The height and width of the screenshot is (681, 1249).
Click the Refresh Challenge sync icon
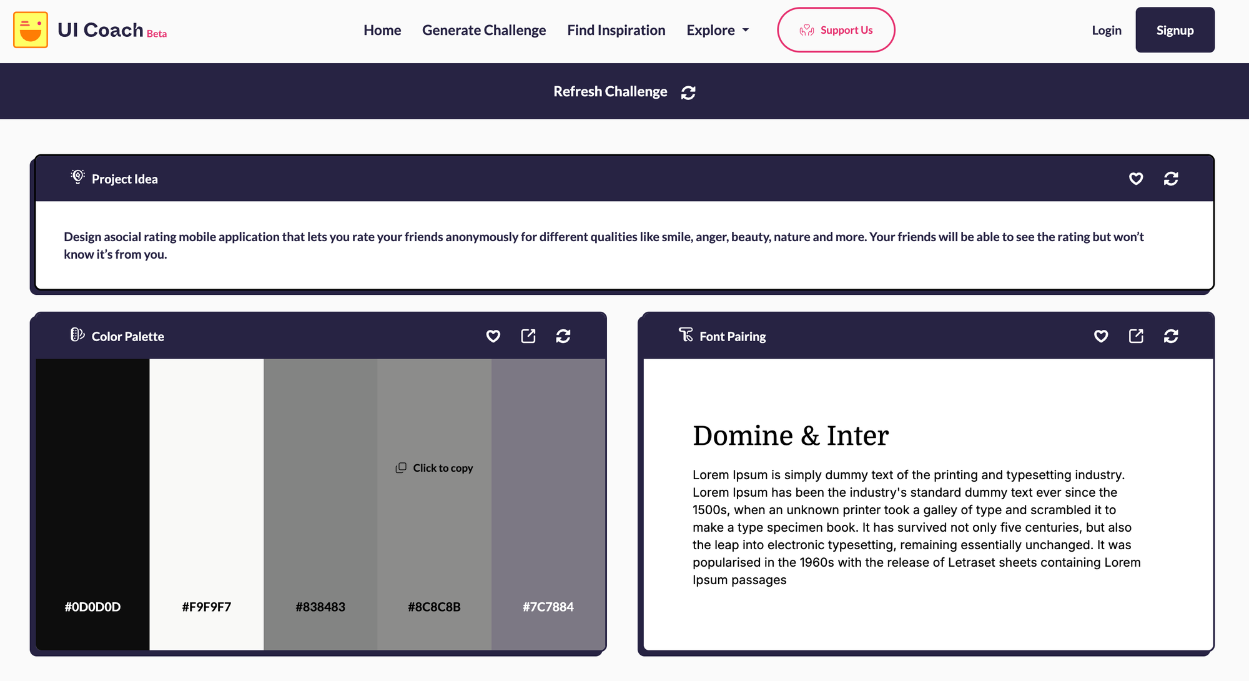point(688,92)
